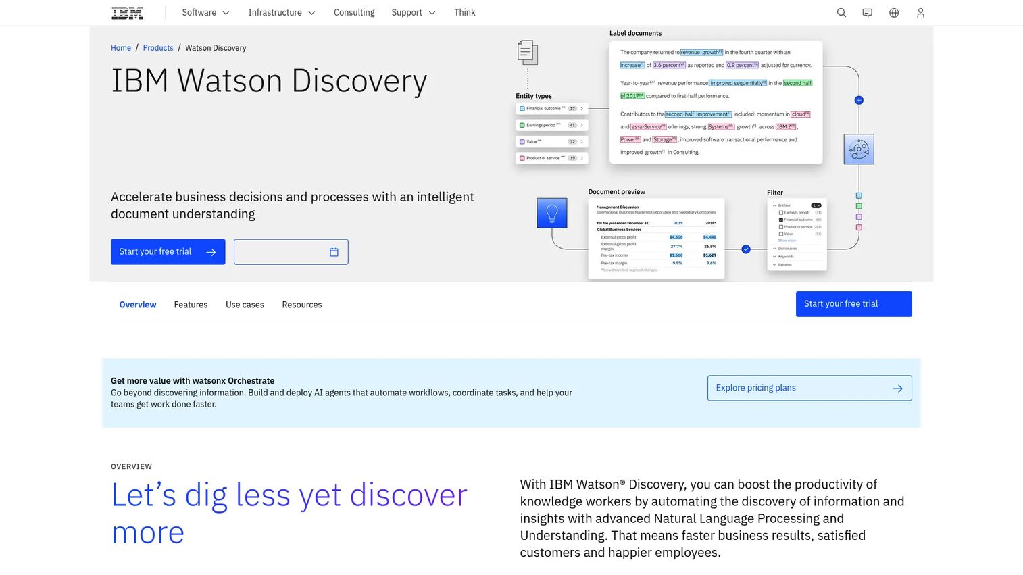Viewport: 1023px width, 575px height.
Task: Click the IBM logo in the header
Action: (x=127, y=13)
